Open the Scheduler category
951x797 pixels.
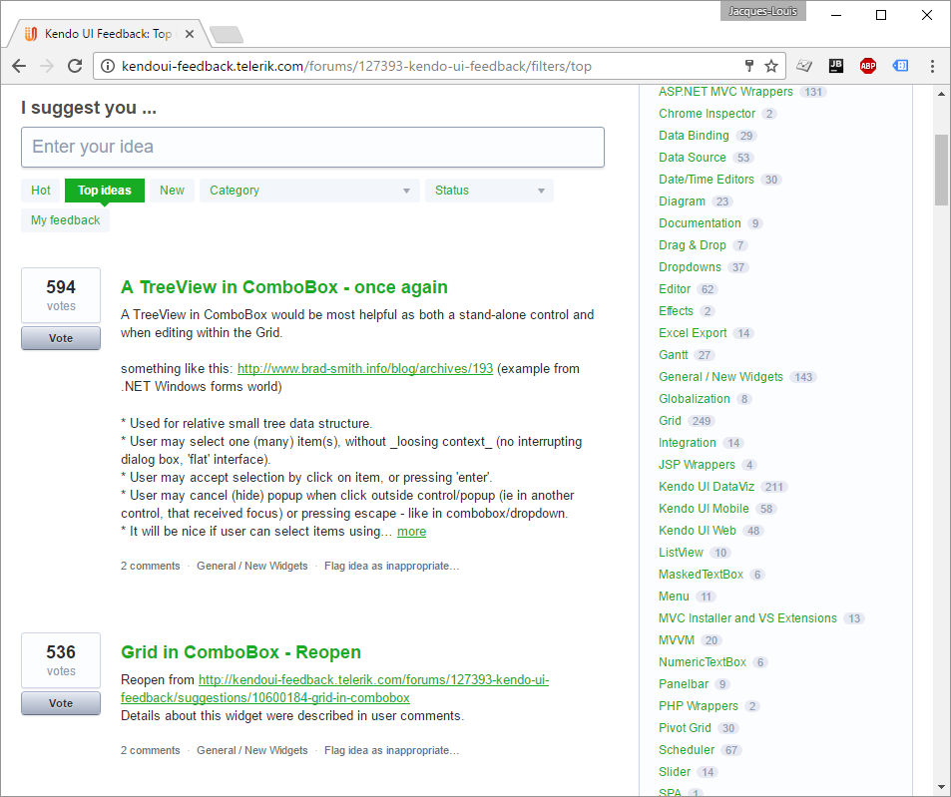[687, 750]
